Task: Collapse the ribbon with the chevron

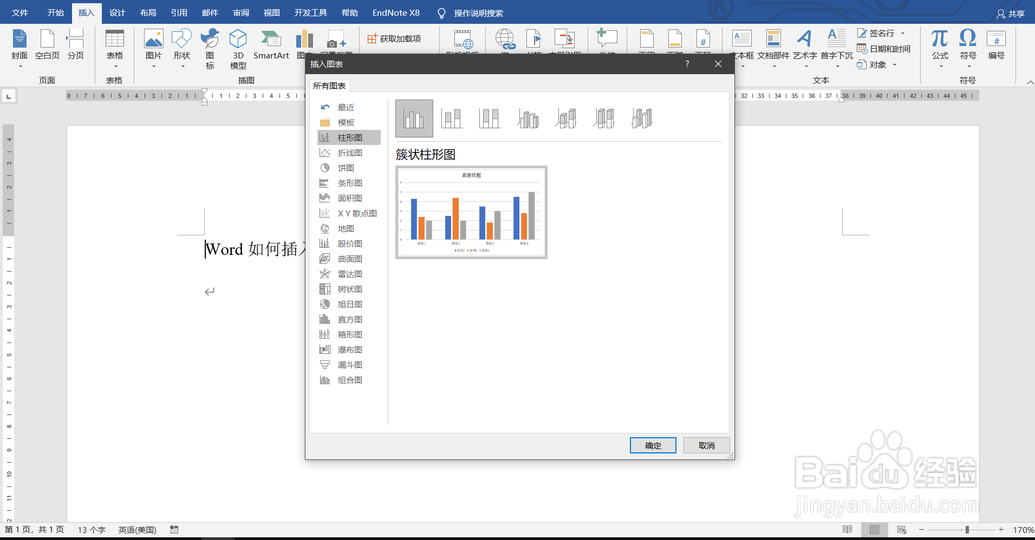Action: [1030, 82]
